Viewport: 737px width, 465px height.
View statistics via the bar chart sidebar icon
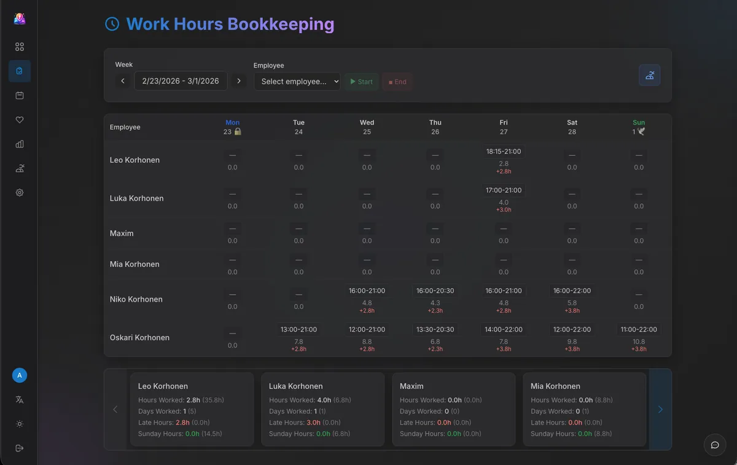[x=19, y=144]
